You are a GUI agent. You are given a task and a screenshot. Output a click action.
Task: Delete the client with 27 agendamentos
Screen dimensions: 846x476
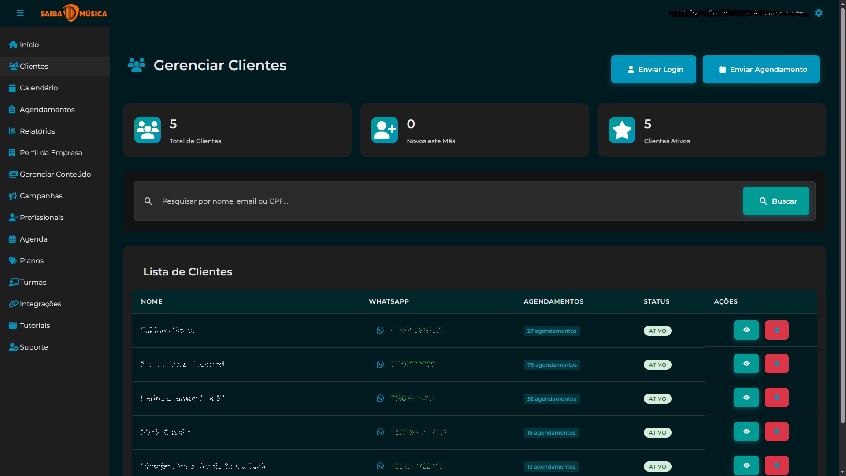[776, 330]
